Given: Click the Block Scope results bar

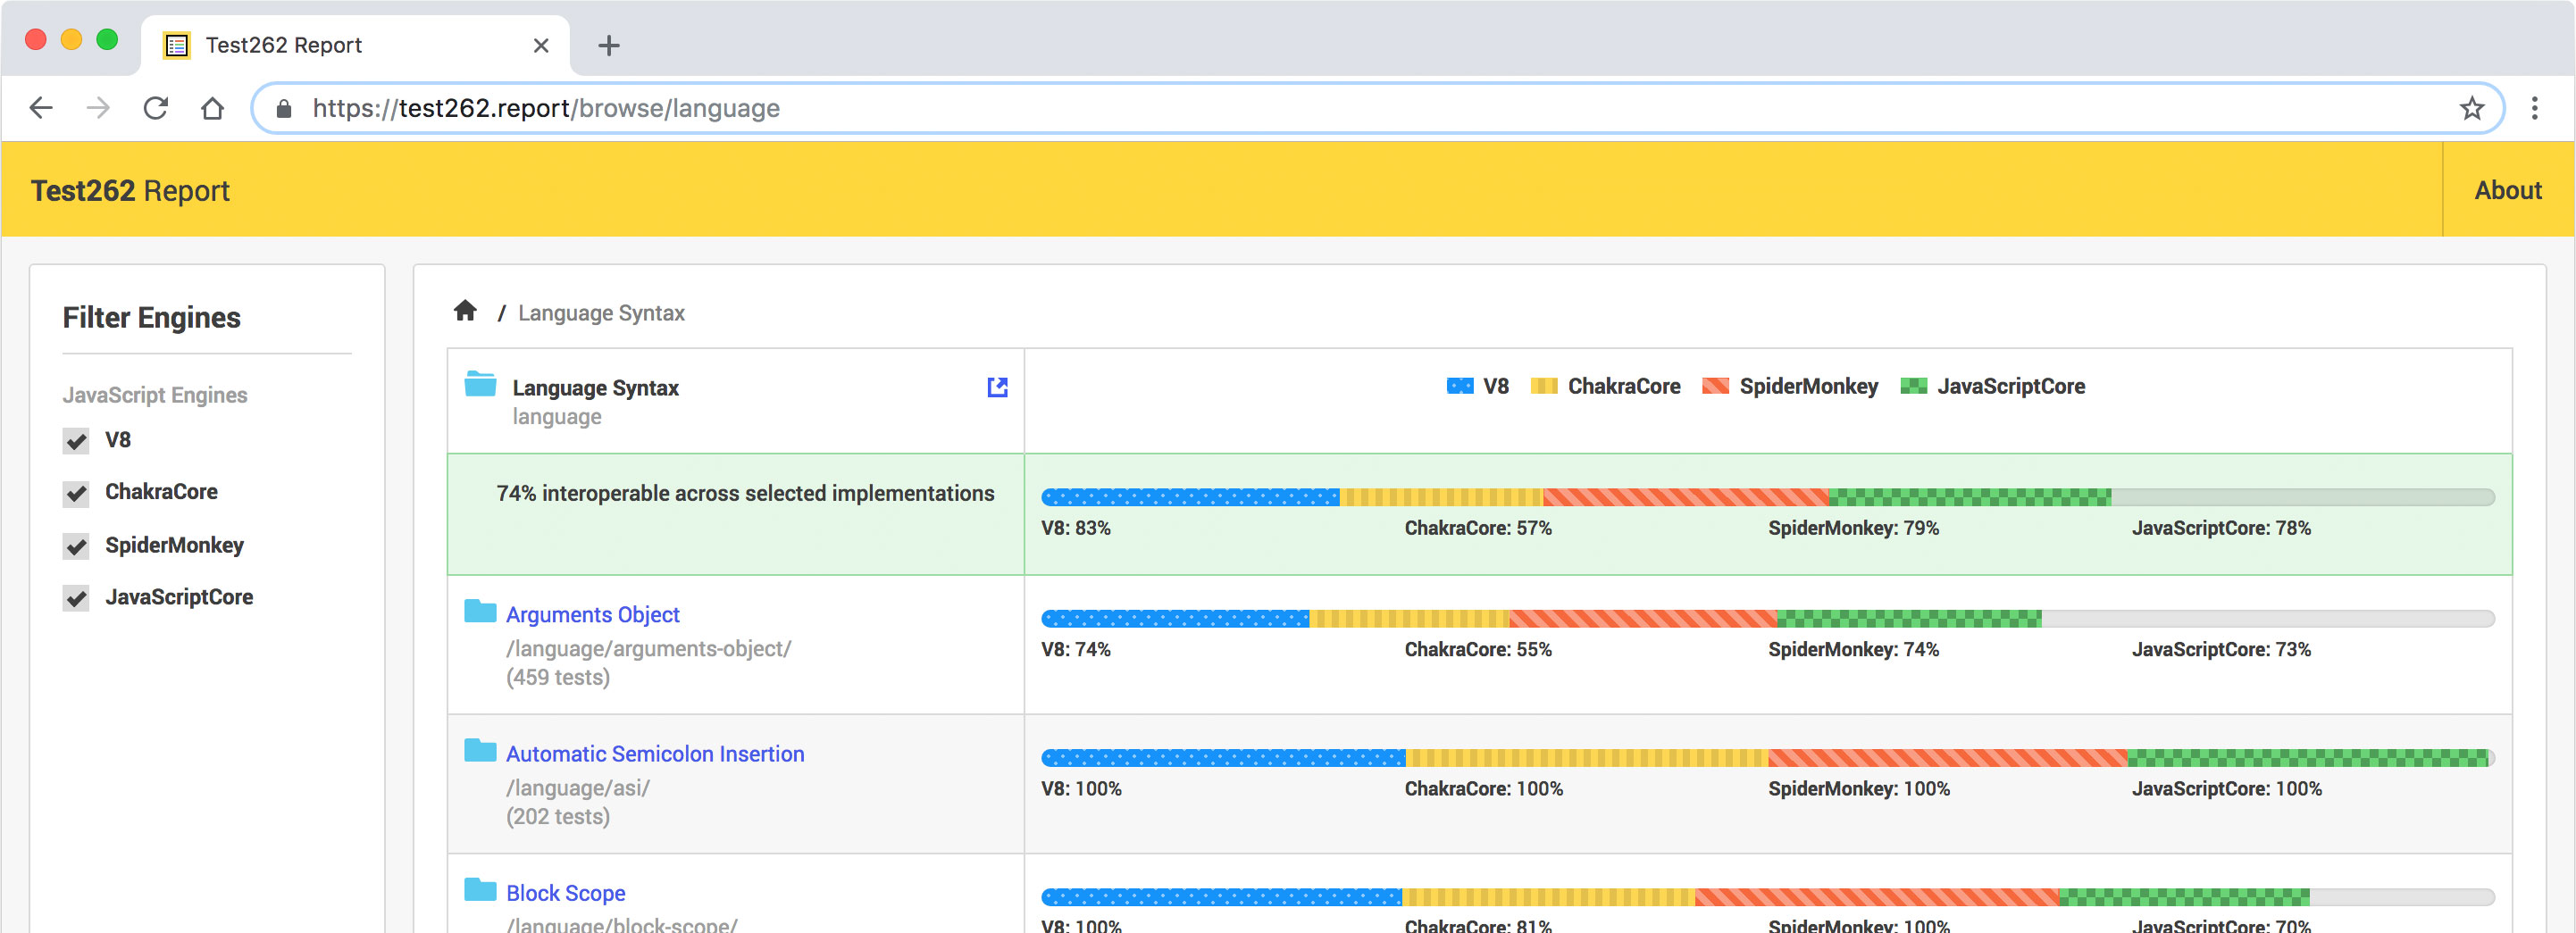Looking at the screenshot, I should tap(1767, 897).
